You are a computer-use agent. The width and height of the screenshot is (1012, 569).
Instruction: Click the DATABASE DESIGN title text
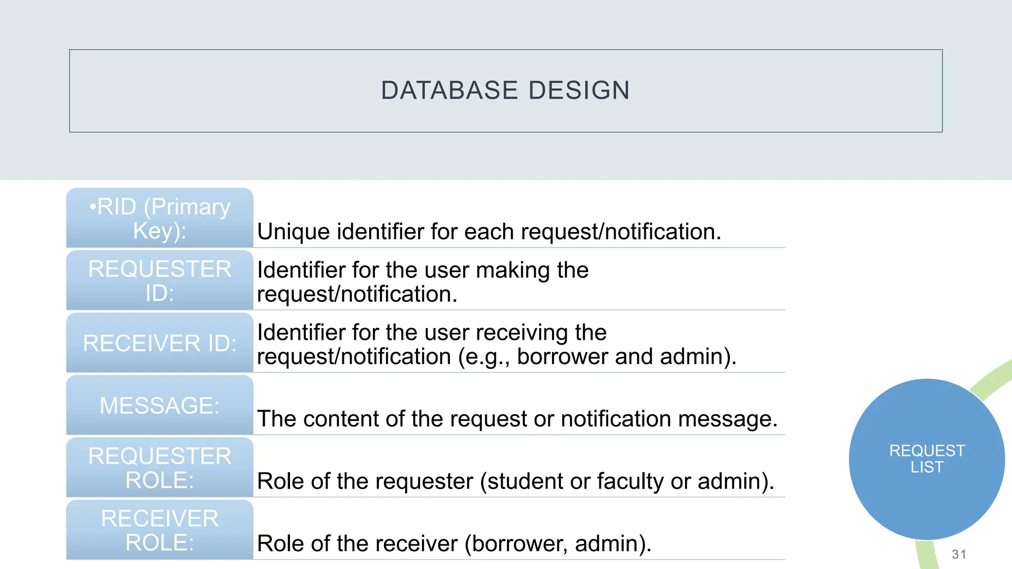click(506, 90)
